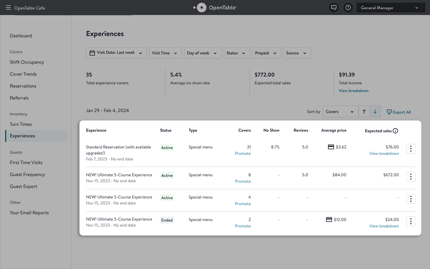Select Experiences in the sidebar
430x269 pixels.
pos(36,136)
